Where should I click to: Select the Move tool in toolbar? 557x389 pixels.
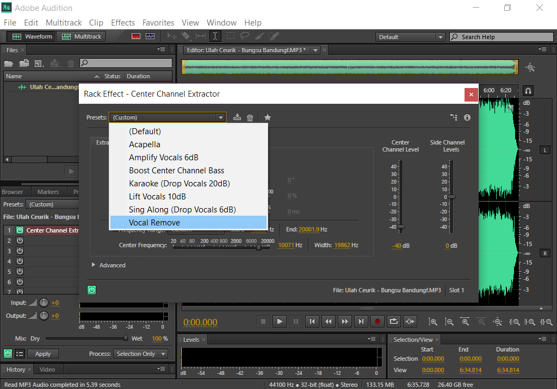(172, 36)
